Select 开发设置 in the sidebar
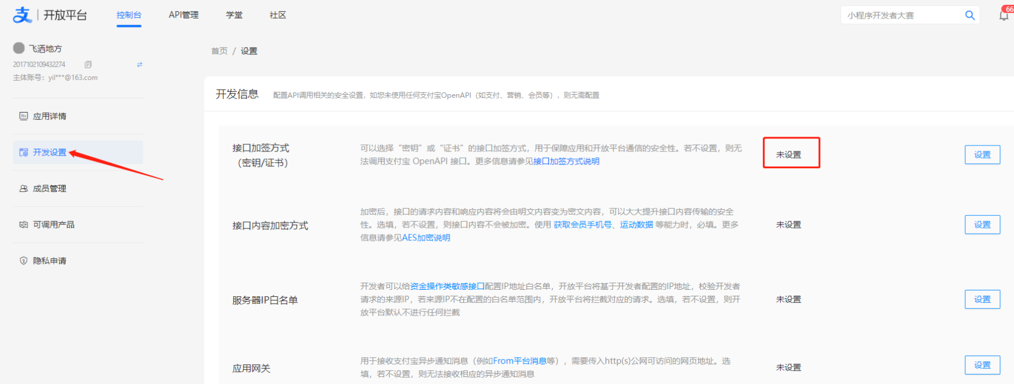Screen dimensions: 1014x384 [x=50, y=153]
